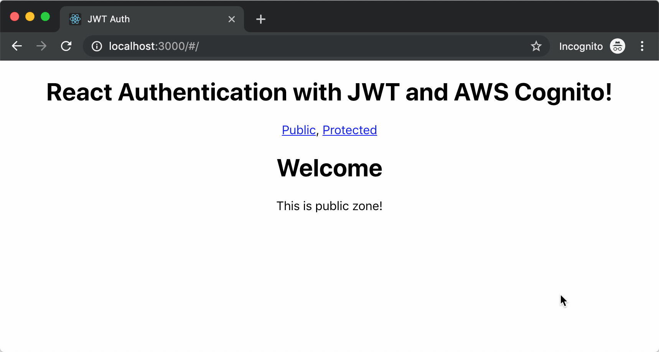
Task: View site information icon in address bar
Action: point(97,46)
